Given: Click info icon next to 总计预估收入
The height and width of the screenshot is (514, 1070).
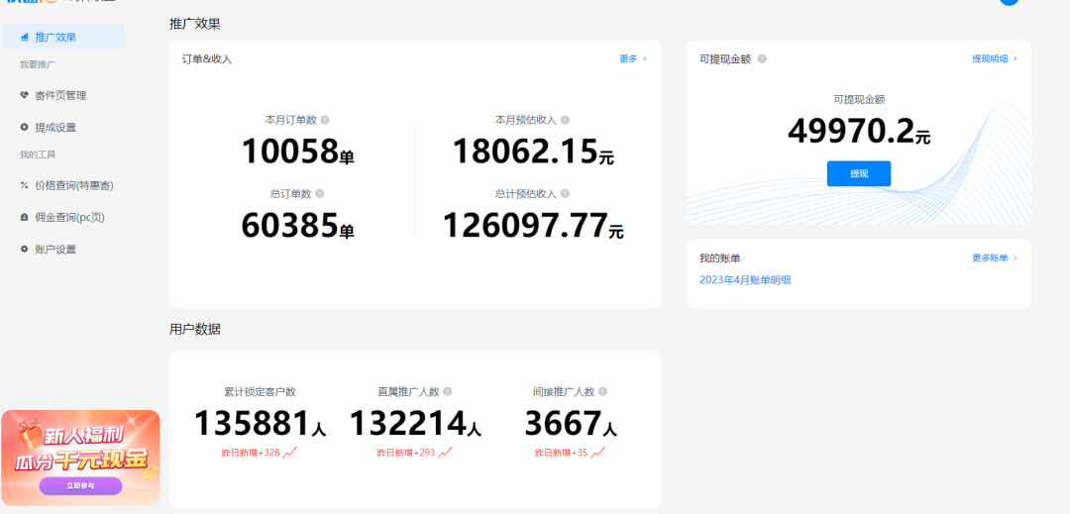Looking at the screenshot, I should tap(565, 193).
